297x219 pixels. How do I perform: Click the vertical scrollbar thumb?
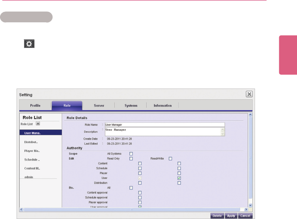point(250,157)
